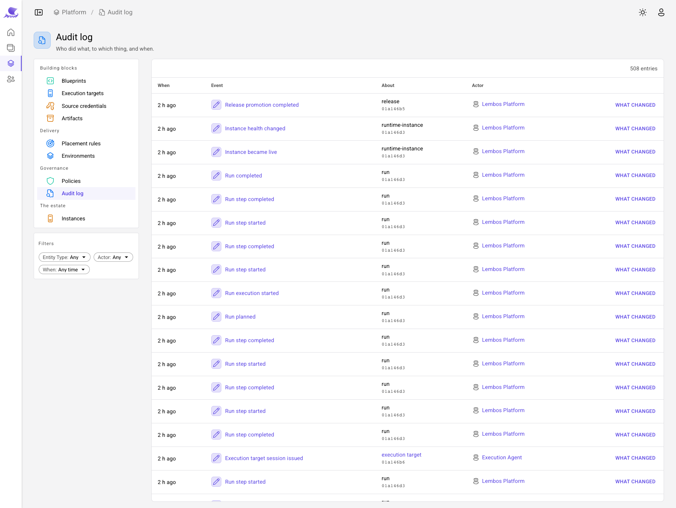Click the Placement rules target icon
Screen dimensions: 676x508
coord(50,143)
